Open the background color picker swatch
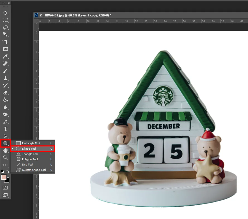 point(8,181)
